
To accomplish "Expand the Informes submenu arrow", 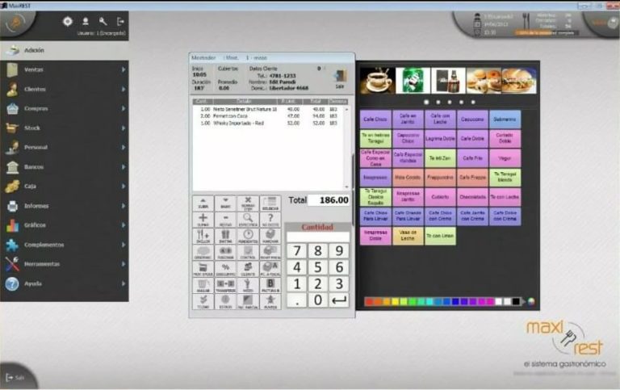I will (124, 205).
